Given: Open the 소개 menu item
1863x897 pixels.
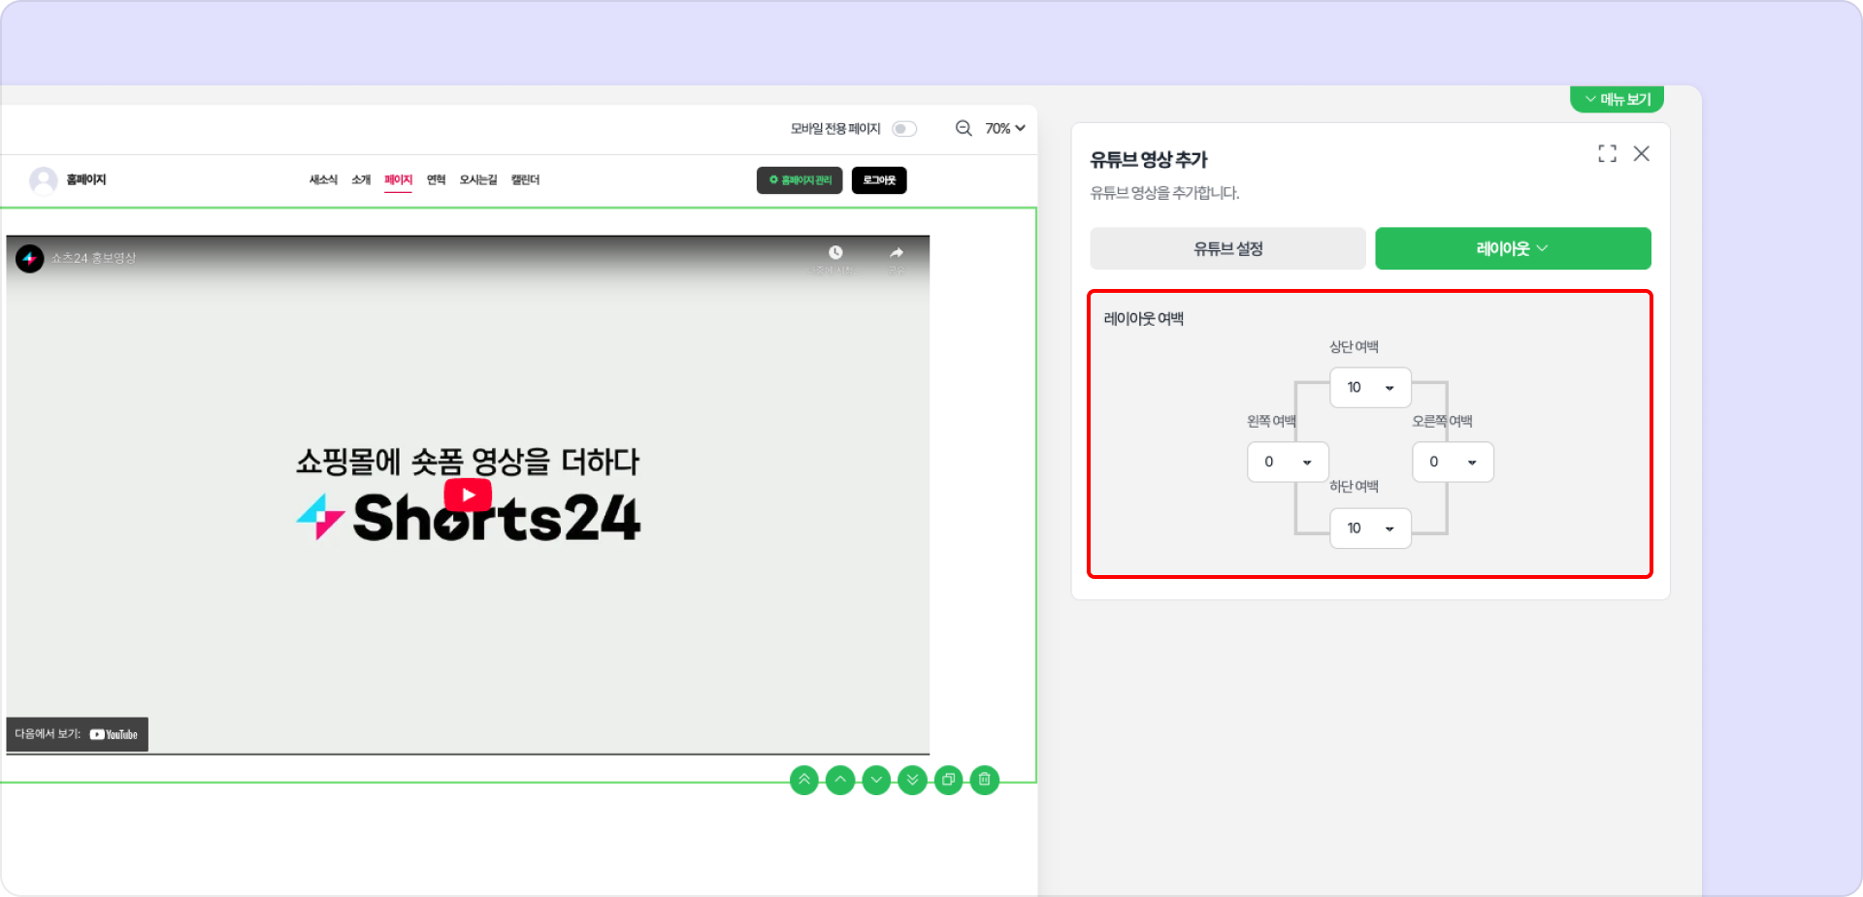Looking at the screenshot, I should [361, 180].
